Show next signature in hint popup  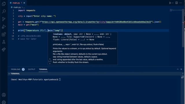coord(50,64)
